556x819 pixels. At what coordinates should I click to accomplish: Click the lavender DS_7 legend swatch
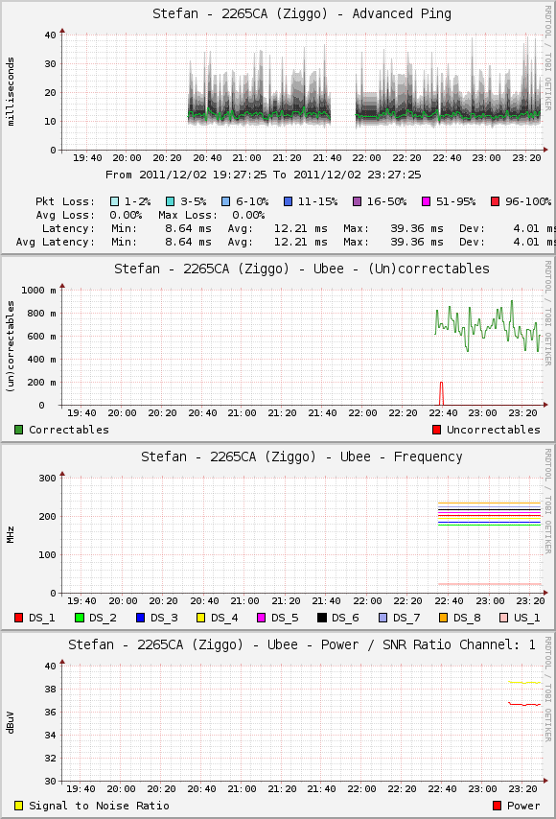[383, 618]
